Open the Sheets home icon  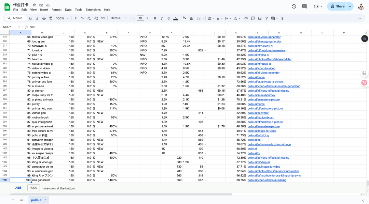[x=7, y=7]
